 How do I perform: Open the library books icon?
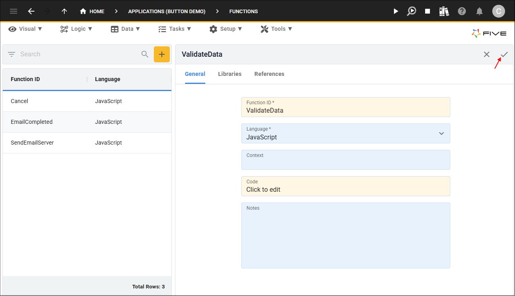444,11
